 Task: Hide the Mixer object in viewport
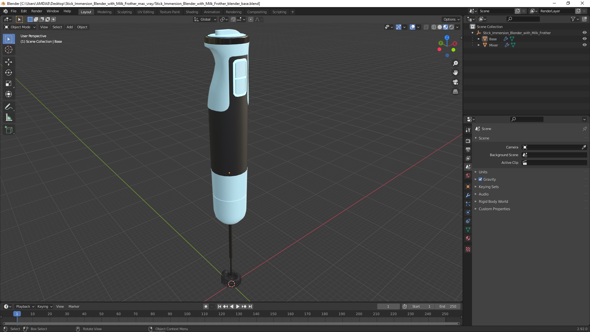[x=584, y=45]
